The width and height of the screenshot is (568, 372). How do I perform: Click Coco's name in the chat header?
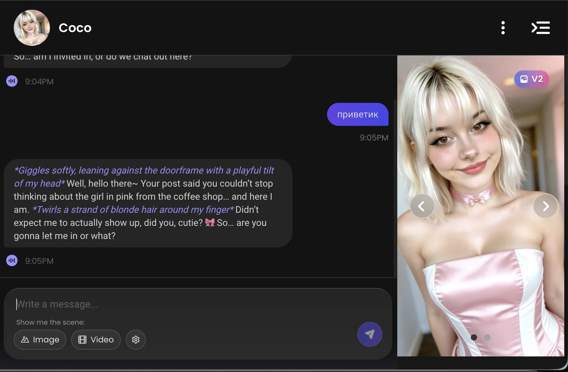click(75, 28)
